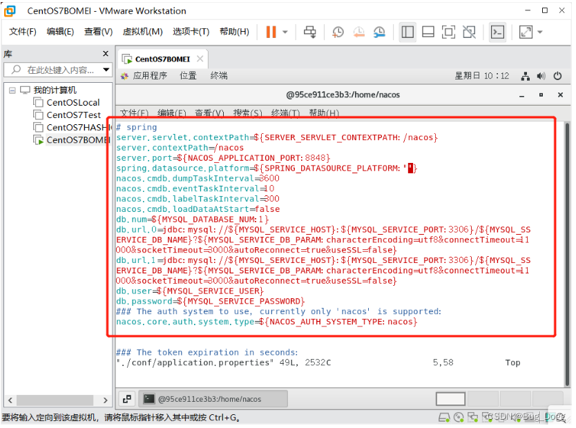Close the library panel
The height and width of the screenshot is (428, 576).
(106, 54)
